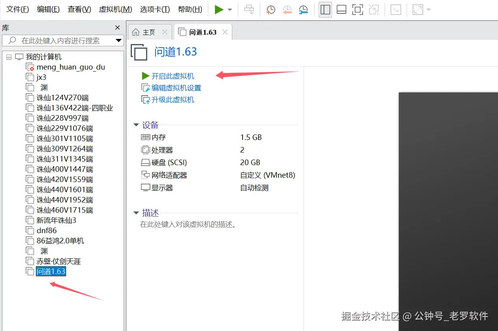This screenshot has height=331, width=498.
Task: Open the 查看(V) menu
Action: (79, 9)
